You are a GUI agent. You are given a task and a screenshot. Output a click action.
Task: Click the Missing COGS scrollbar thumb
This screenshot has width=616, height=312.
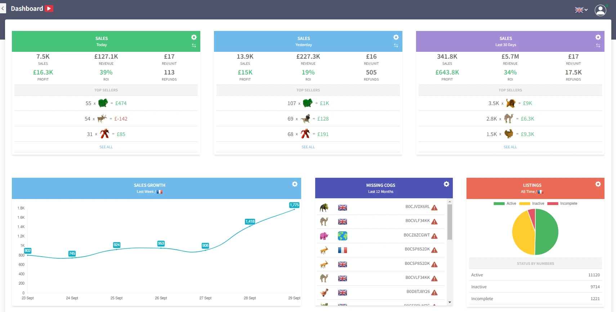450,222
